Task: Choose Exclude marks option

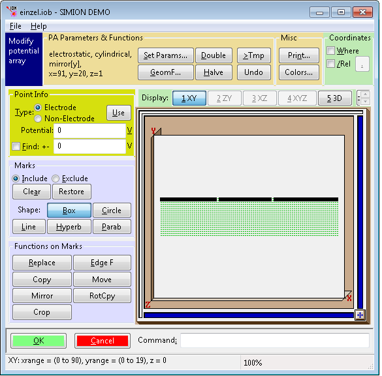Action: point(56,179)
